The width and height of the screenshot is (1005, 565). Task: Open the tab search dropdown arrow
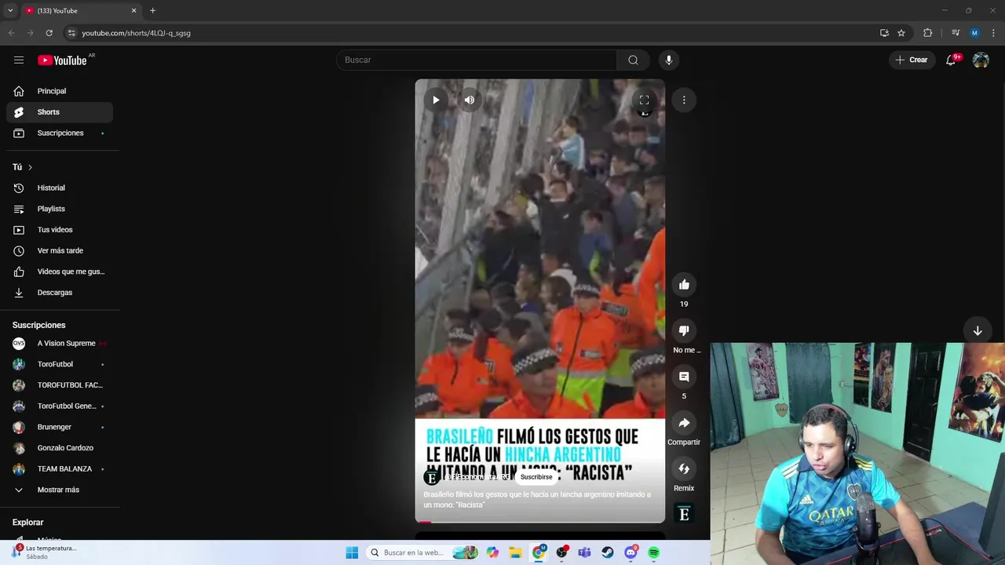(10, 10)
